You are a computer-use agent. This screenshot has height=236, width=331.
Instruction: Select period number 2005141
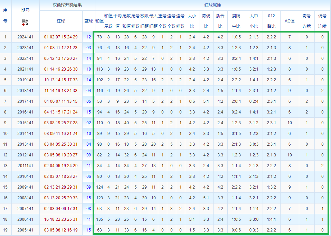25,230
